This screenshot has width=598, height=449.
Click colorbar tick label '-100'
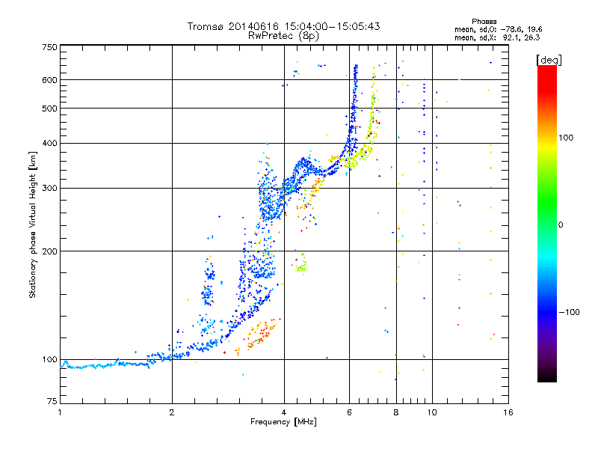(569, 312)
